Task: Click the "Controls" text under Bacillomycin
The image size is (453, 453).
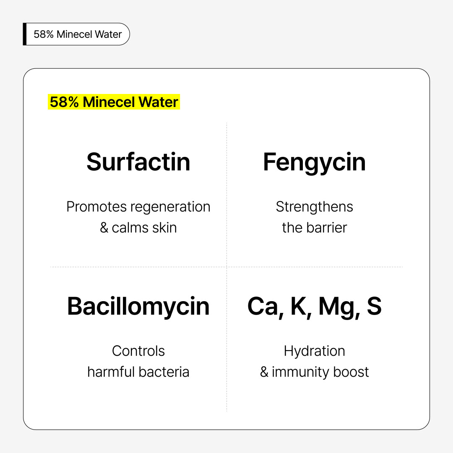Action: tap(138, 351)
